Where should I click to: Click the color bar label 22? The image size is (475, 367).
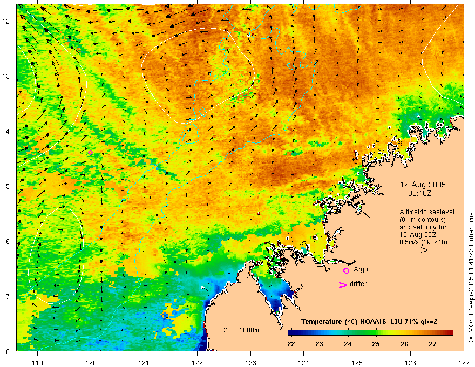point(291,344)
